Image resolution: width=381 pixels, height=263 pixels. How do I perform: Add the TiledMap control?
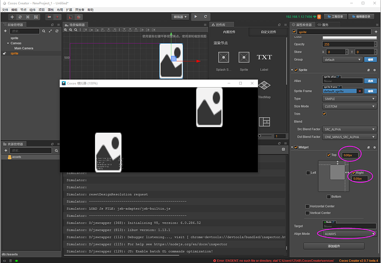[x=264, y=86]
